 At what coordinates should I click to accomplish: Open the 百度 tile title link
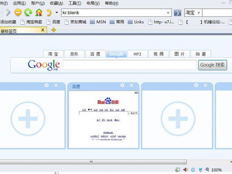(76, 86)
